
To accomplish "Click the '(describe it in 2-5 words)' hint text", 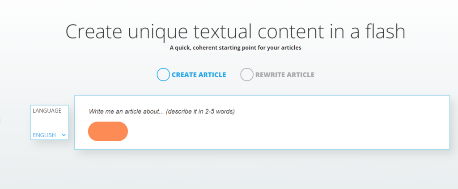I will (200, 111).
